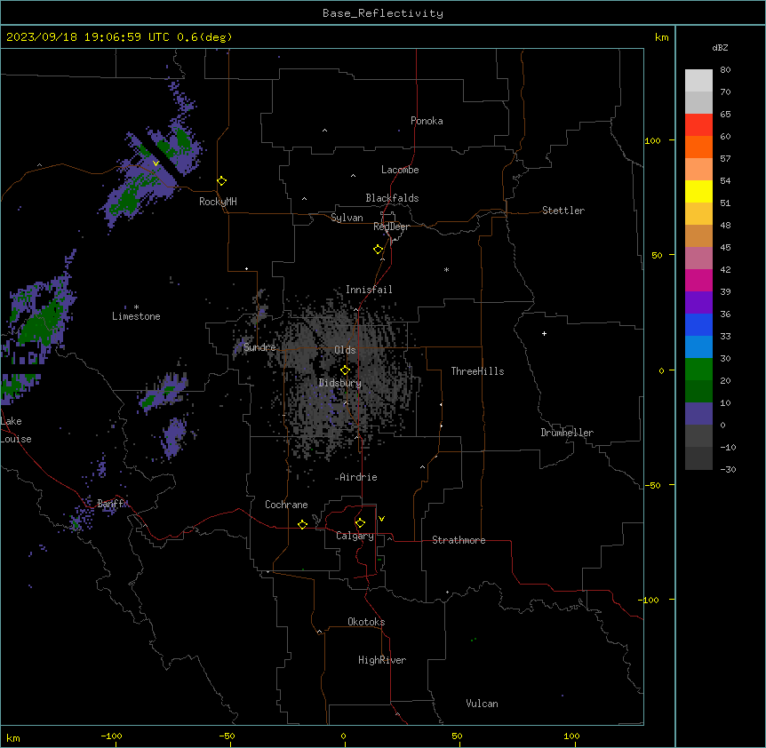Click the yellow diamond marker south of RedDeer

(379, 250)
